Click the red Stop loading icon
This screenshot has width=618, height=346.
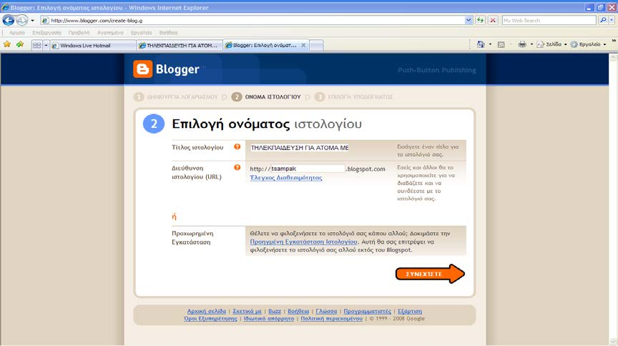coord(493,21)
